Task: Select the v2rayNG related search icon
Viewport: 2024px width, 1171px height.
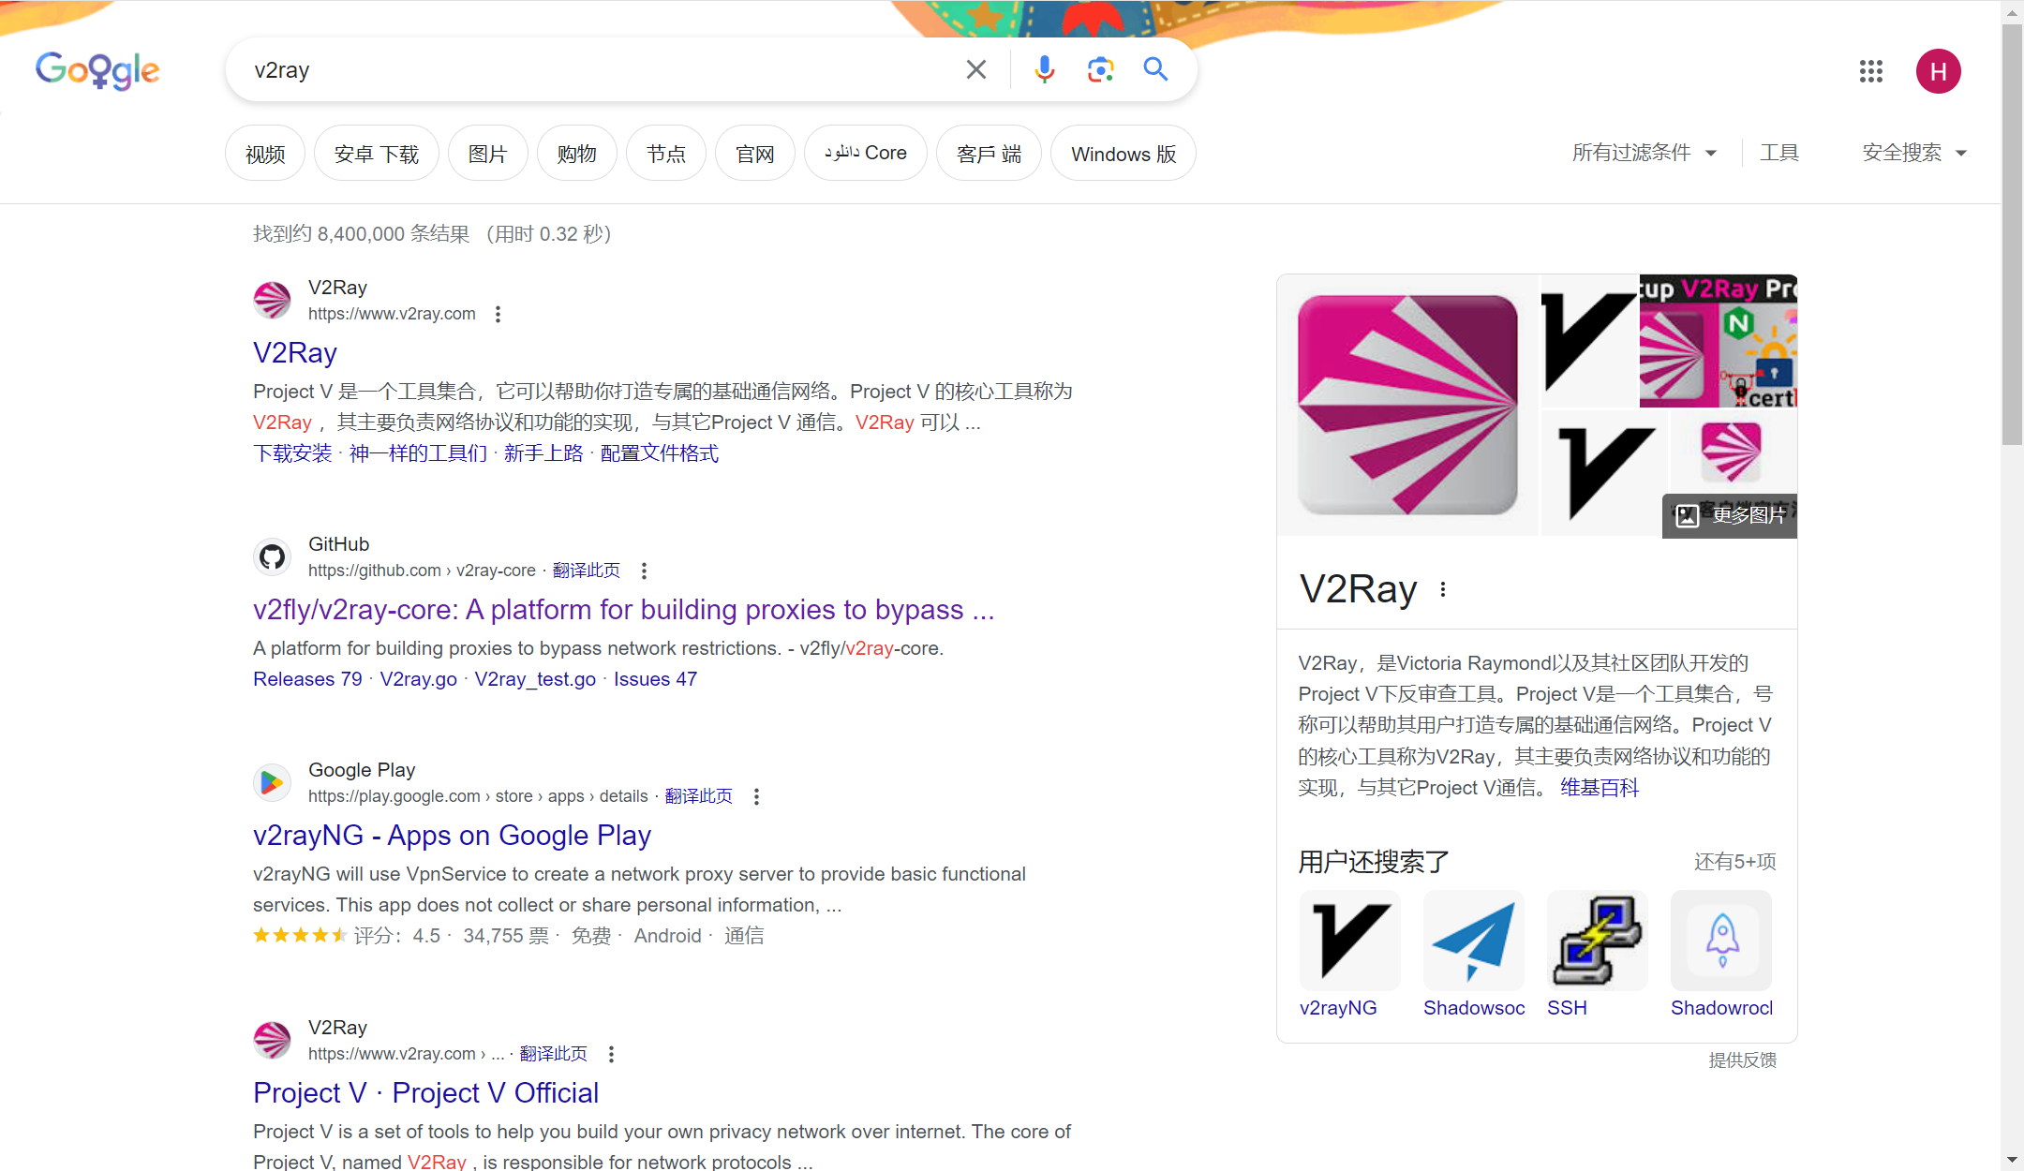Action: coord(1350,941)
